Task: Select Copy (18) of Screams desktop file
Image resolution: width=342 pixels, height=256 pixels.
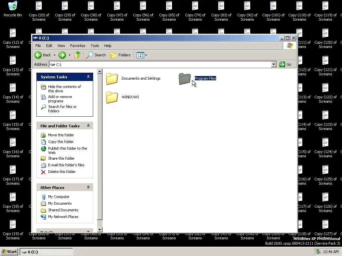Action: click(x=13, y=202)
